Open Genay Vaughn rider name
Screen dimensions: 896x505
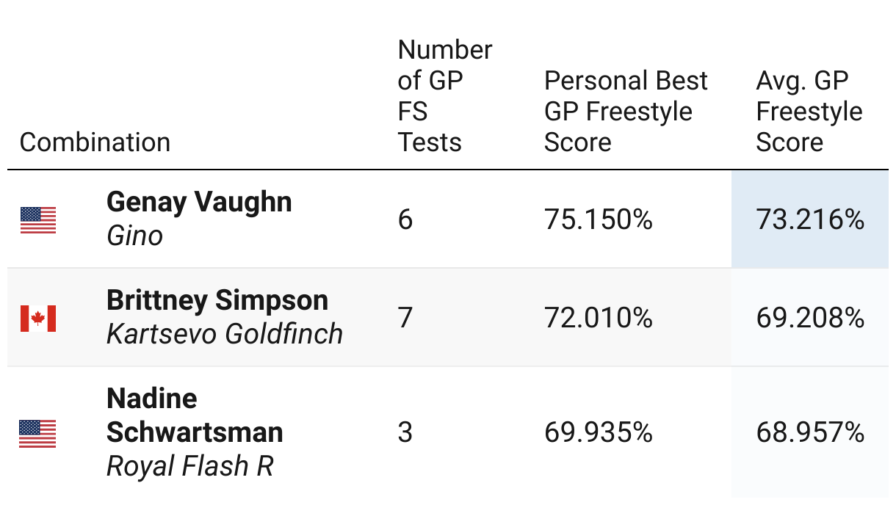(199, 201)
